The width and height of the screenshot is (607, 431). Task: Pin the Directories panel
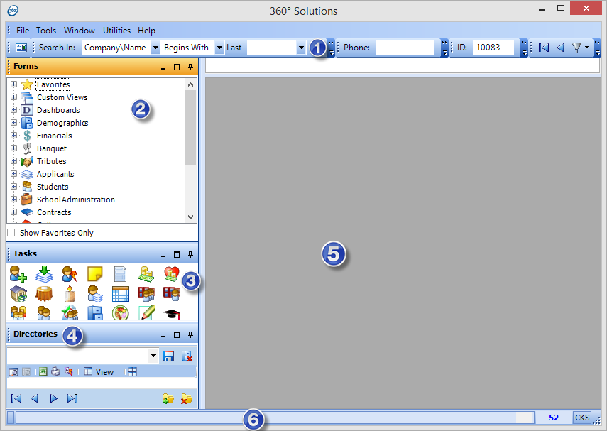190,334
